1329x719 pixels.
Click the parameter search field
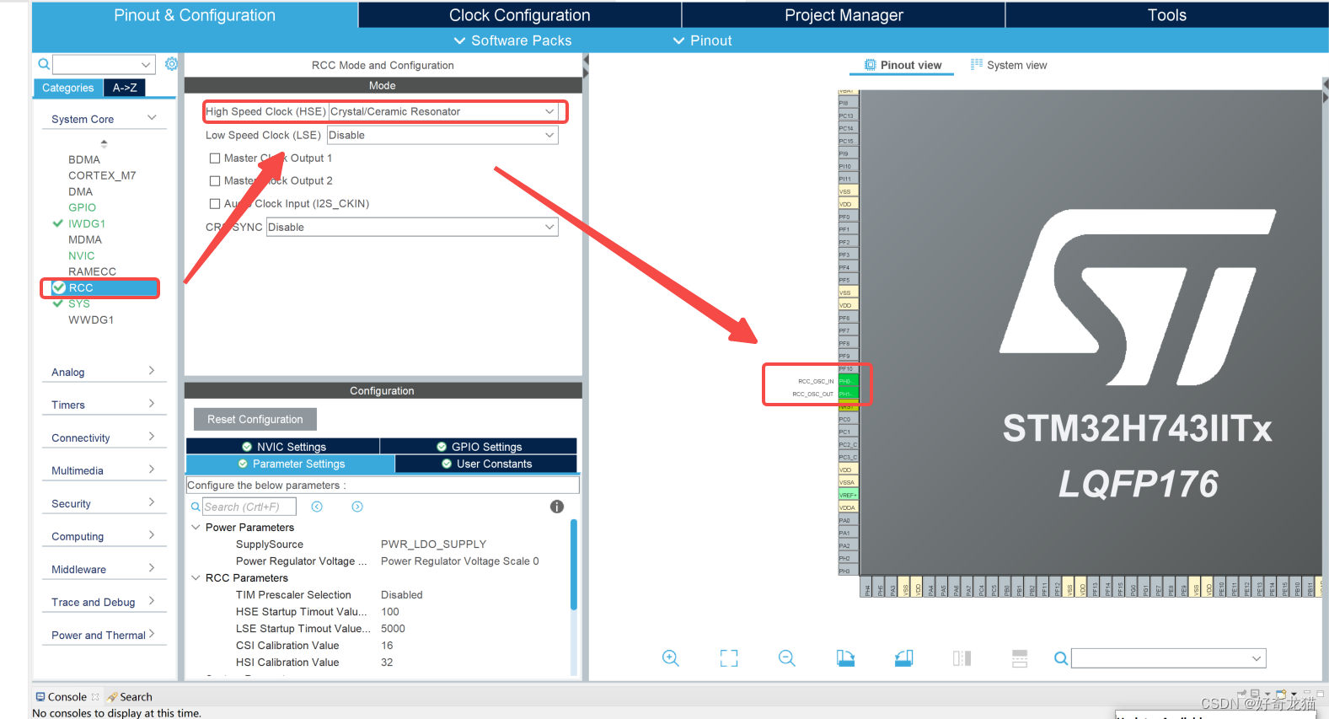pyautogui.click(x=249, y=507)
